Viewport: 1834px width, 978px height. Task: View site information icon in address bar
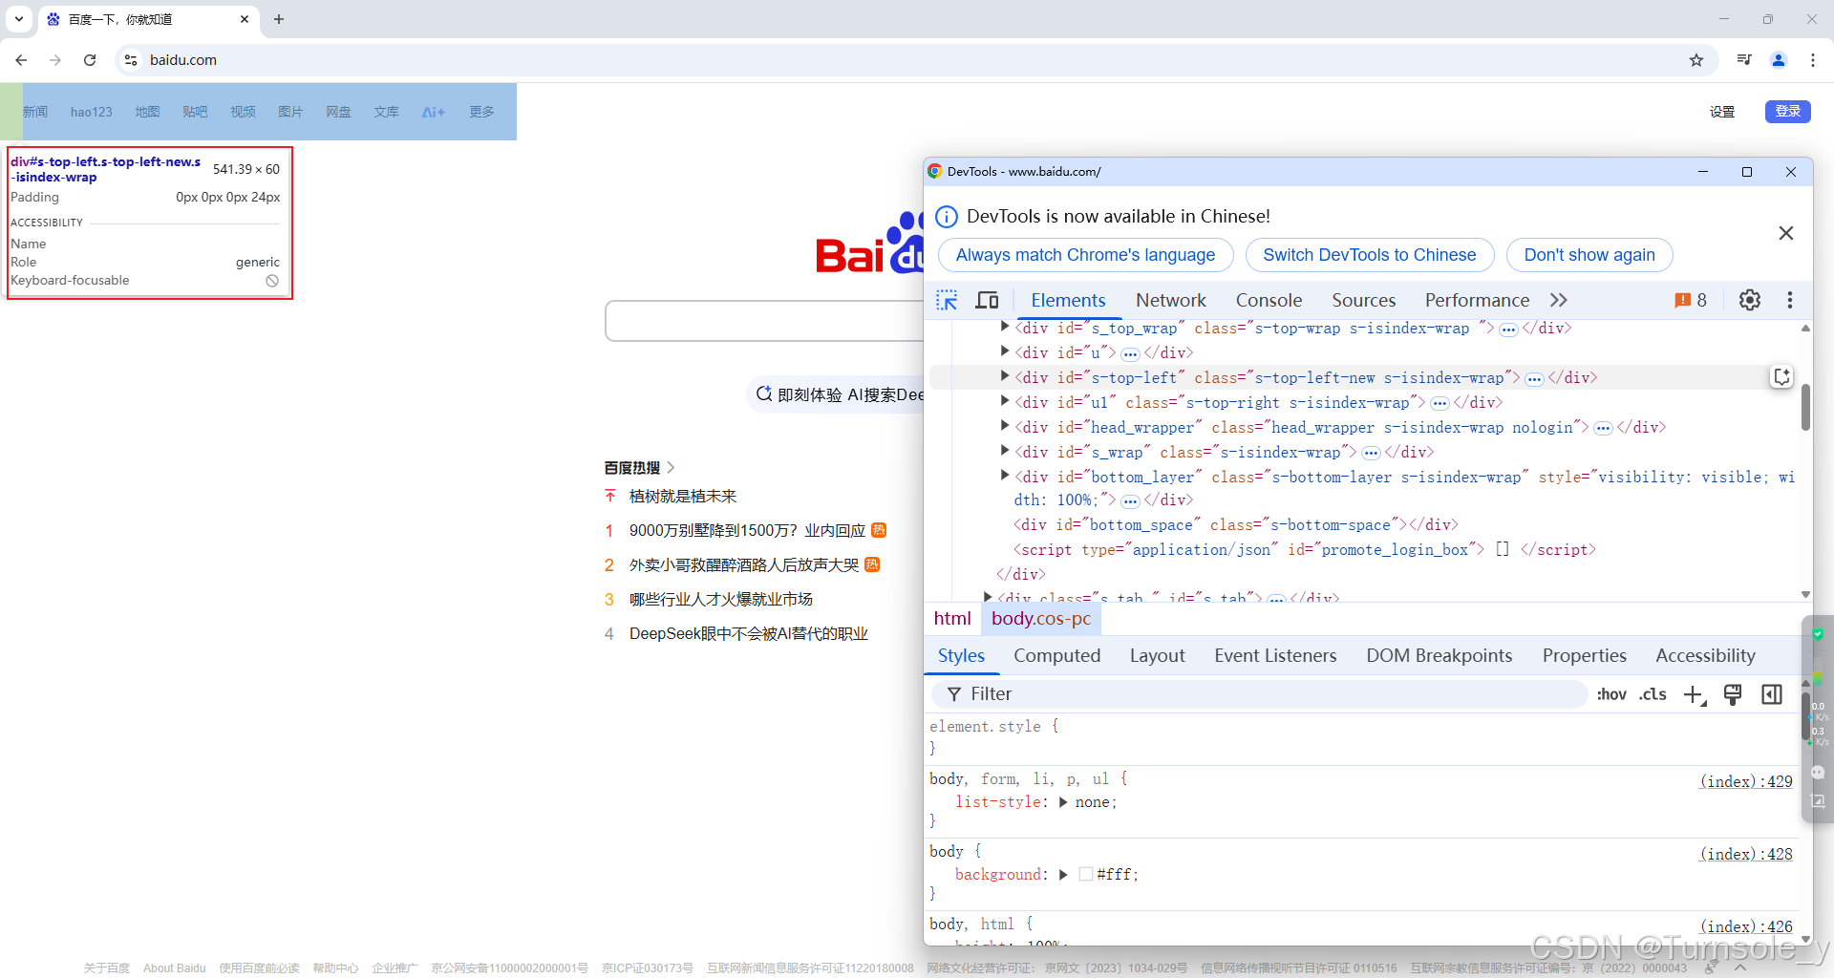131,60
